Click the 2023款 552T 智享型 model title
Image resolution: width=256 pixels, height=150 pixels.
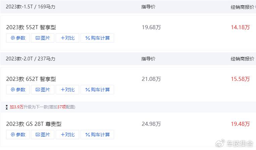tap(31, 27)
